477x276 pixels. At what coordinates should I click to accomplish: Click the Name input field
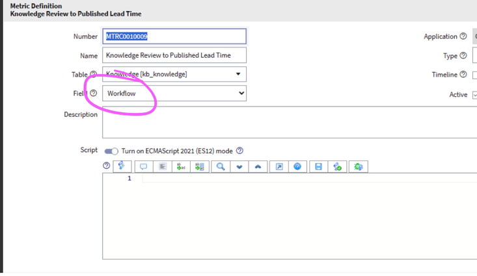click(x=174, y=55)
